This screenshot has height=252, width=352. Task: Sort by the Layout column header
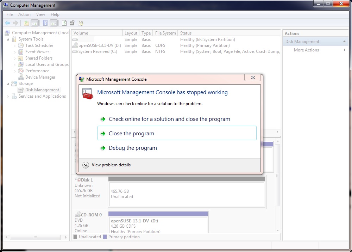(x=131, y=33)
